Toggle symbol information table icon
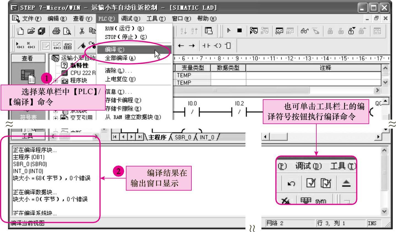Screen dimensions: 396x232 tap(67, 46)
